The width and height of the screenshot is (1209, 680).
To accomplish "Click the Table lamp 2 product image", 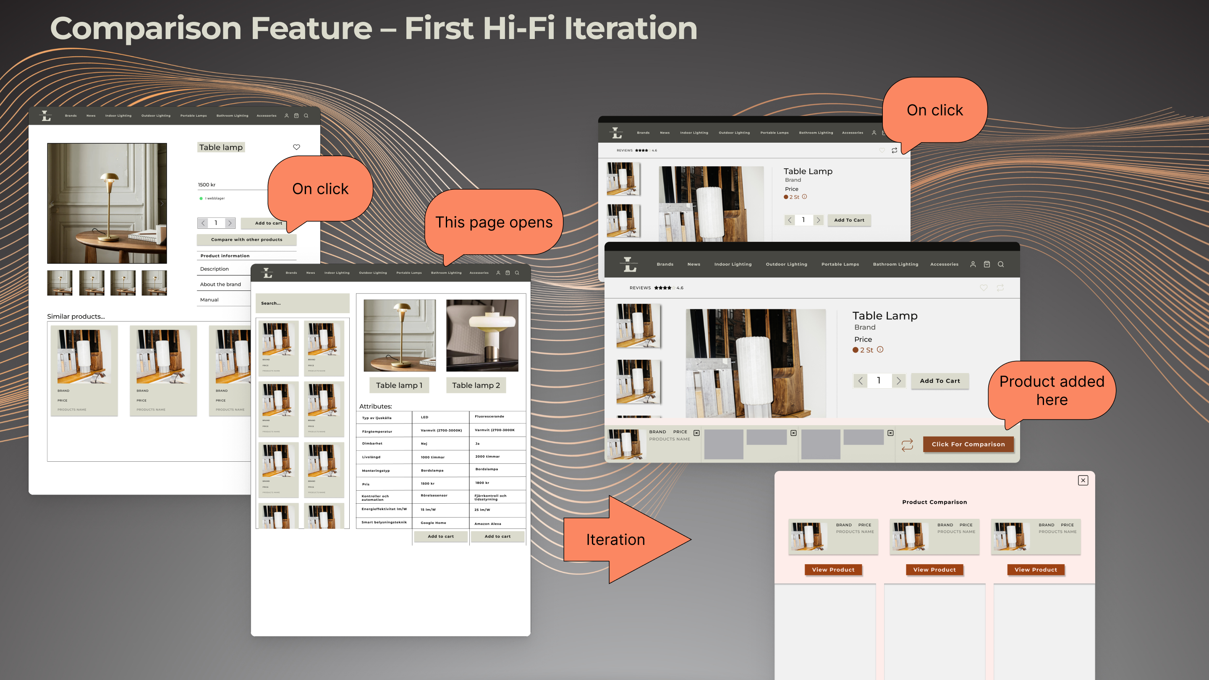I will 482,335.
